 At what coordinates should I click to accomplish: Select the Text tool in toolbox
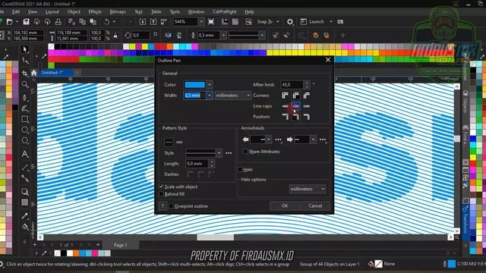(25, 154)
